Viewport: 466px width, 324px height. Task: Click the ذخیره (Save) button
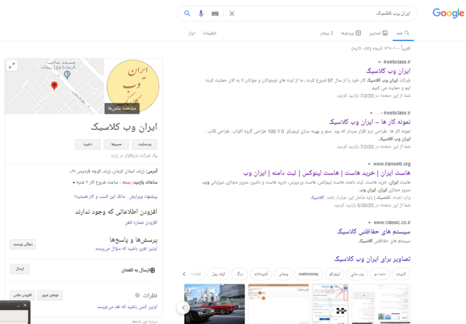tap(88, 144)
